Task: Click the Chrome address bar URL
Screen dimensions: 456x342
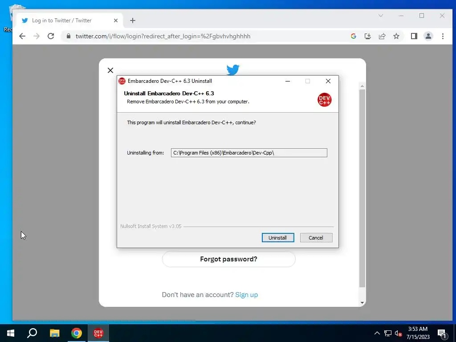Action: click(163, 36)
